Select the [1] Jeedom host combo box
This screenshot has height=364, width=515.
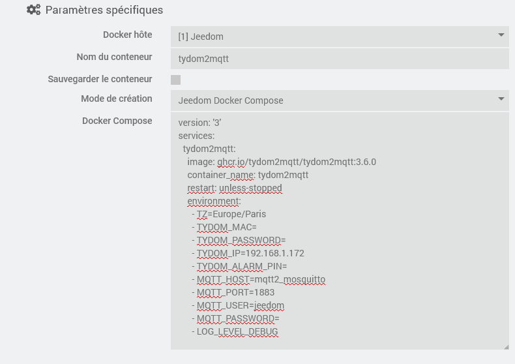click(x=340, y=37)
